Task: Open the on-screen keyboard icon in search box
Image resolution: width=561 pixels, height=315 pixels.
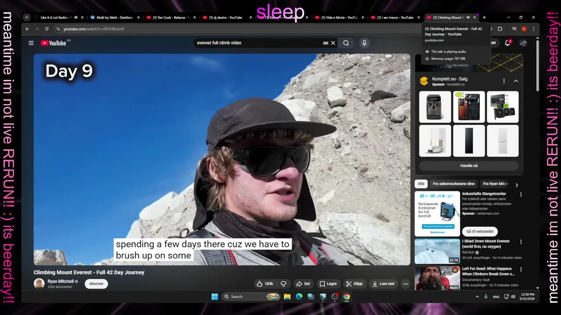Action: (326, 43)
